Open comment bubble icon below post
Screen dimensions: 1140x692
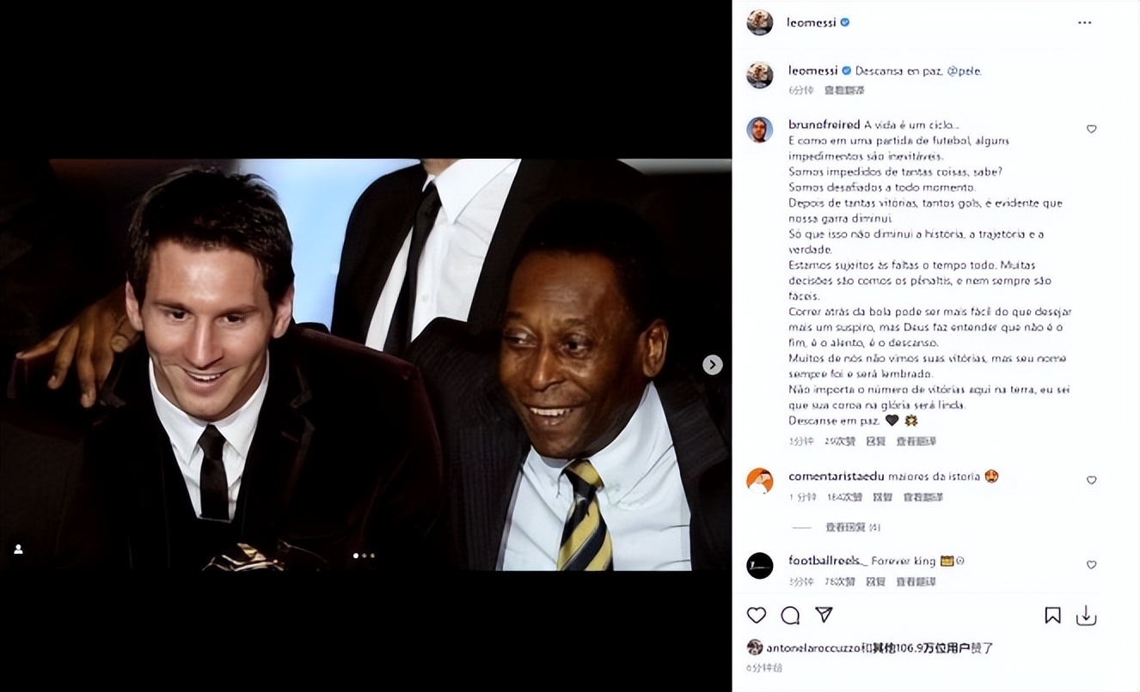(790, 616)
